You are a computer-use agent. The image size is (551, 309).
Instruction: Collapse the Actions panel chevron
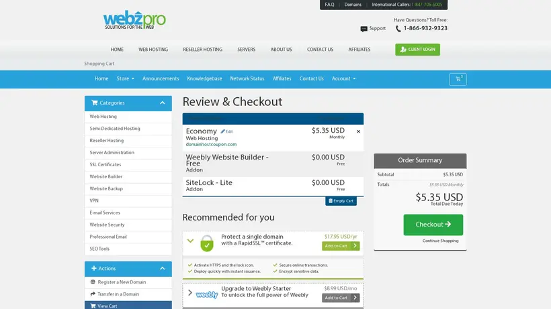[163, 268]
